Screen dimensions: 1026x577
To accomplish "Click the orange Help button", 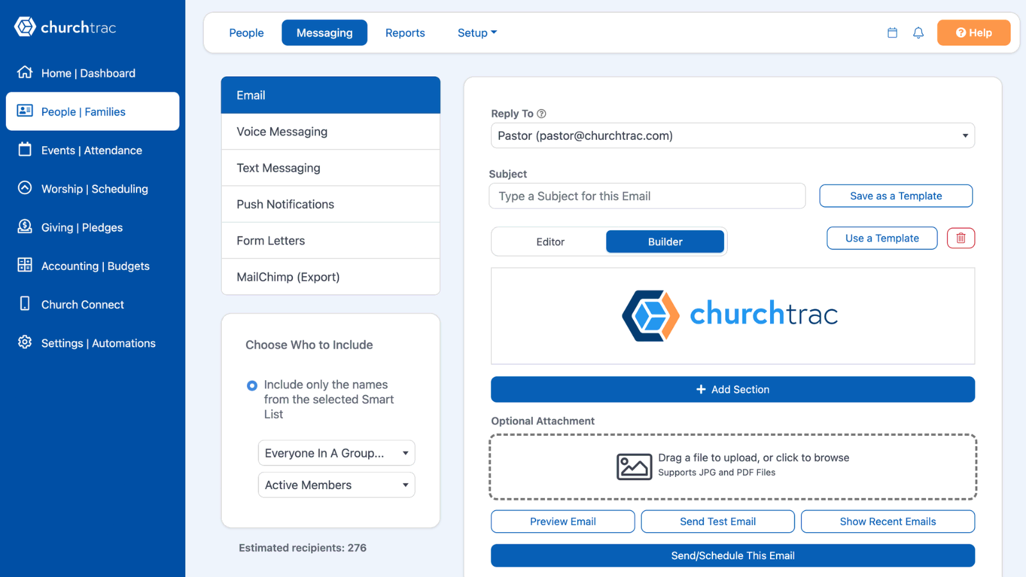I will (973, 33).
